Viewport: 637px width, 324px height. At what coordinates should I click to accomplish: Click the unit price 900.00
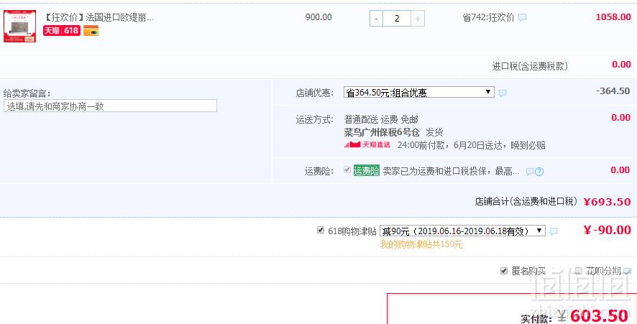[318, 17]
